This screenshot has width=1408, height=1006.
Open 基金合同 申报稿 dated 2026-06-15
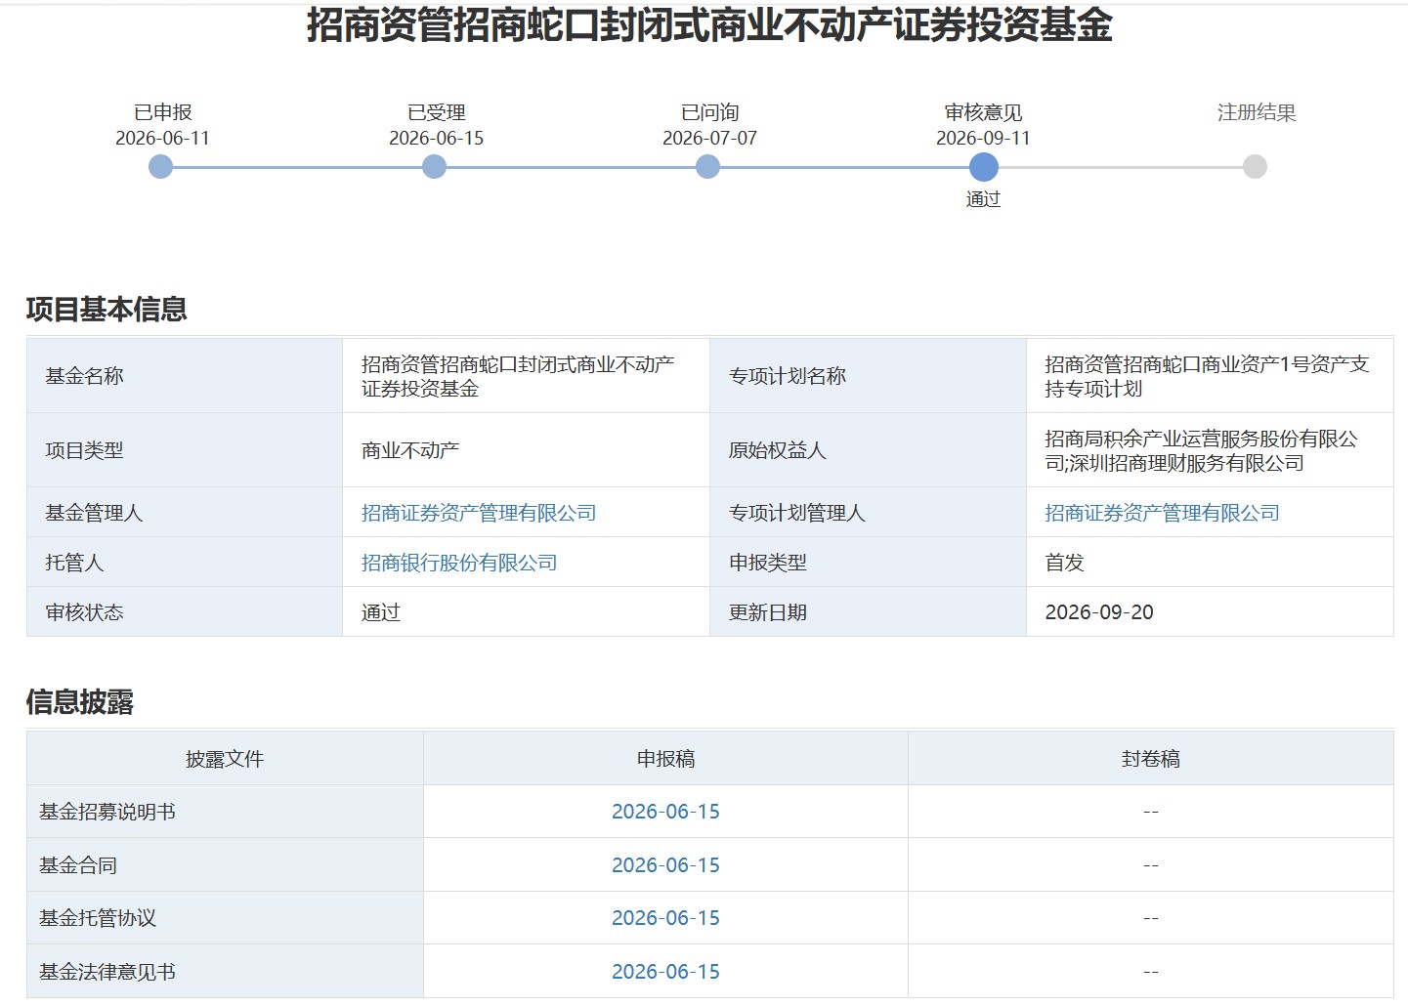[665, 865]
